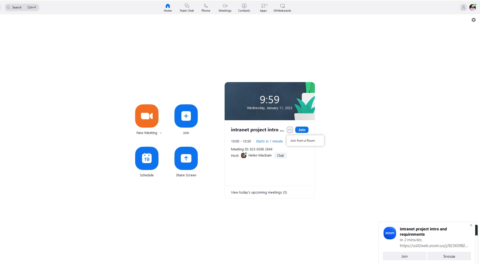Click the notification title intranet project intro and requirements
480x264 pixels.
click(x=423, y=232)
